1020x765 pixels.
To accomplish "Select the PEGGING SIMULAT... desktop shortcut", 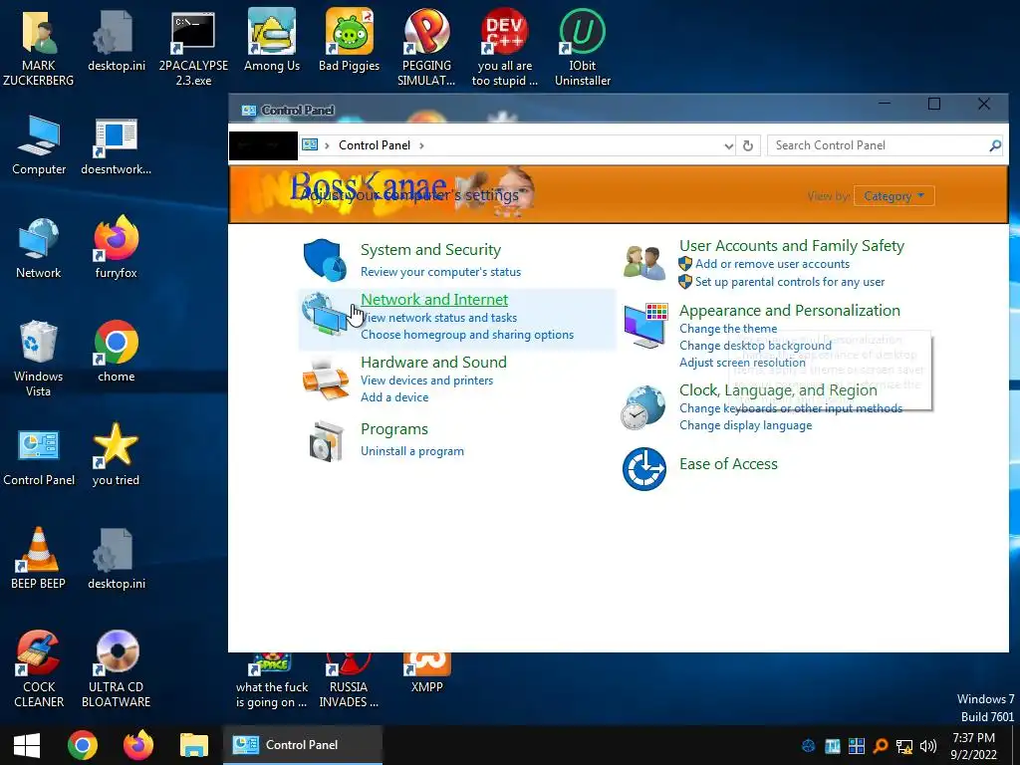I will click(x=426, y=47).
